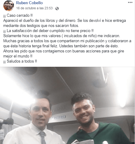
Task: Open the Ruben Cobello profile name link
Action: click(29, 3)
